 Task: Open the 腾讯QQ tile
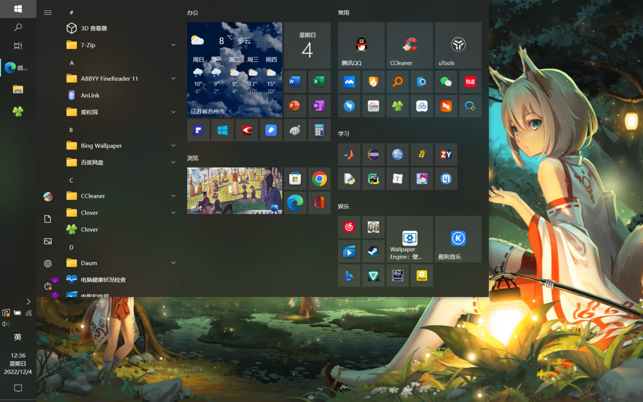[x=361, y=45]
